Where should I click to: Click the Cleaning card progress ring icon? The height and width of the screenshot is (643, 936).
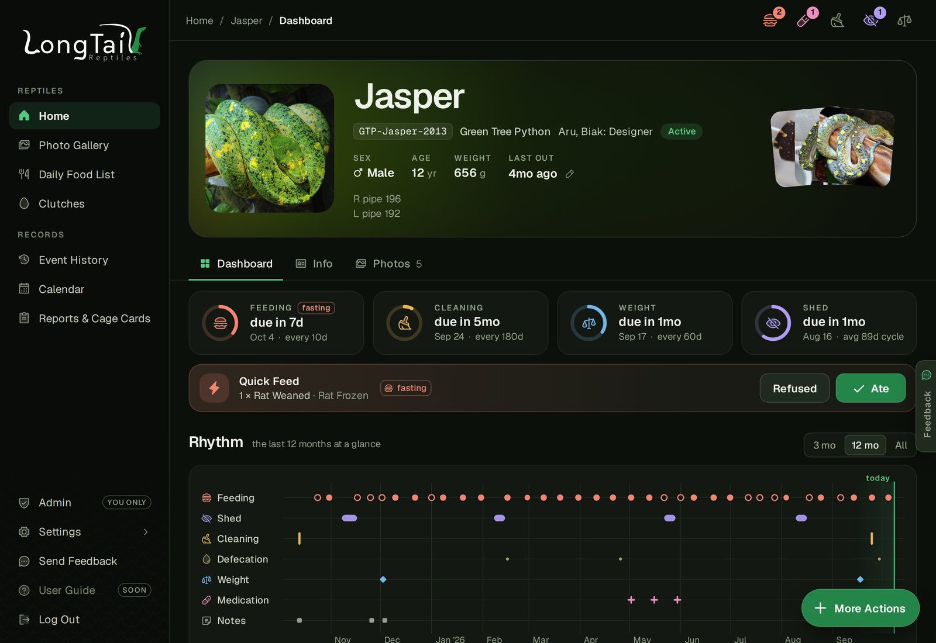(x=405, y=323)
